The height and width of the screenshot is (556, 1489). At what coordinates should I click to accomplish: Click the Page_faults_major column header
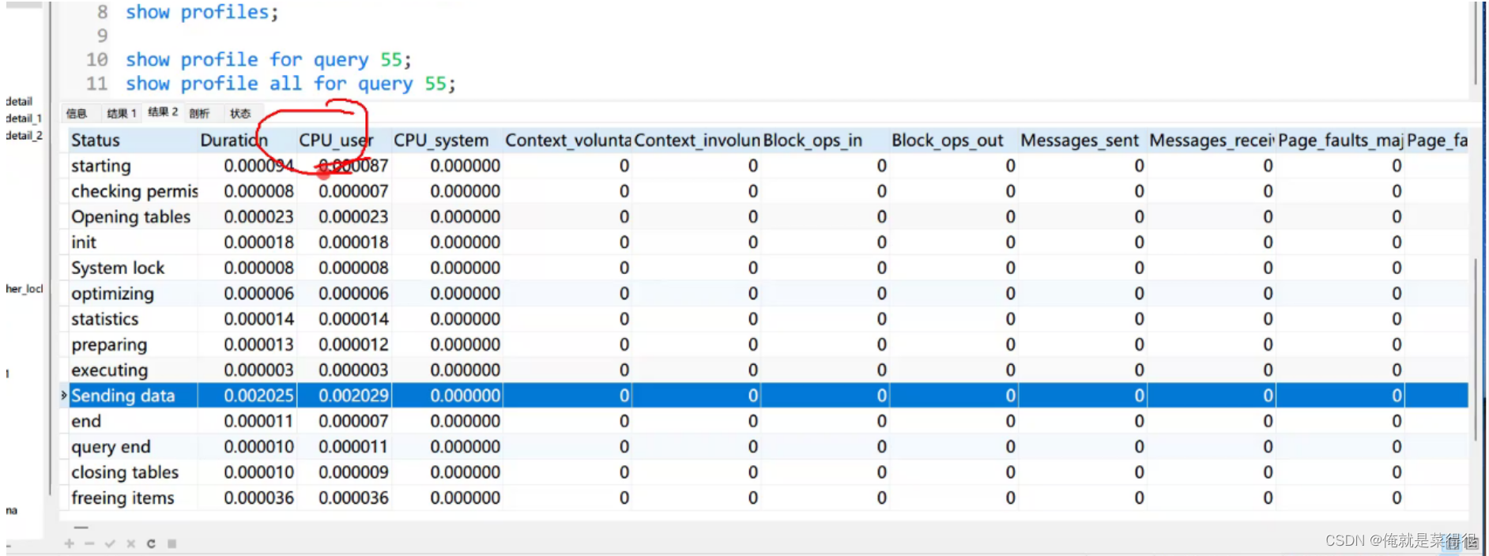click(x=1340, y=141)
